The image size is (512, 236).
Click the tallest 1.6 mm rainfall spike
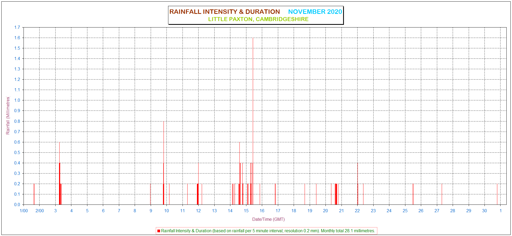(x=253, y=121)
